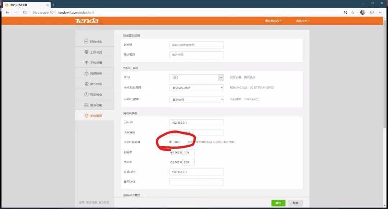Open the 简体中文 language dropdown

(x=302, y=21)
